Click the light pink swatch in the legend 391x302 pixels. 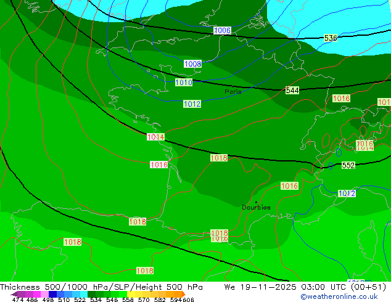[44, 294]
